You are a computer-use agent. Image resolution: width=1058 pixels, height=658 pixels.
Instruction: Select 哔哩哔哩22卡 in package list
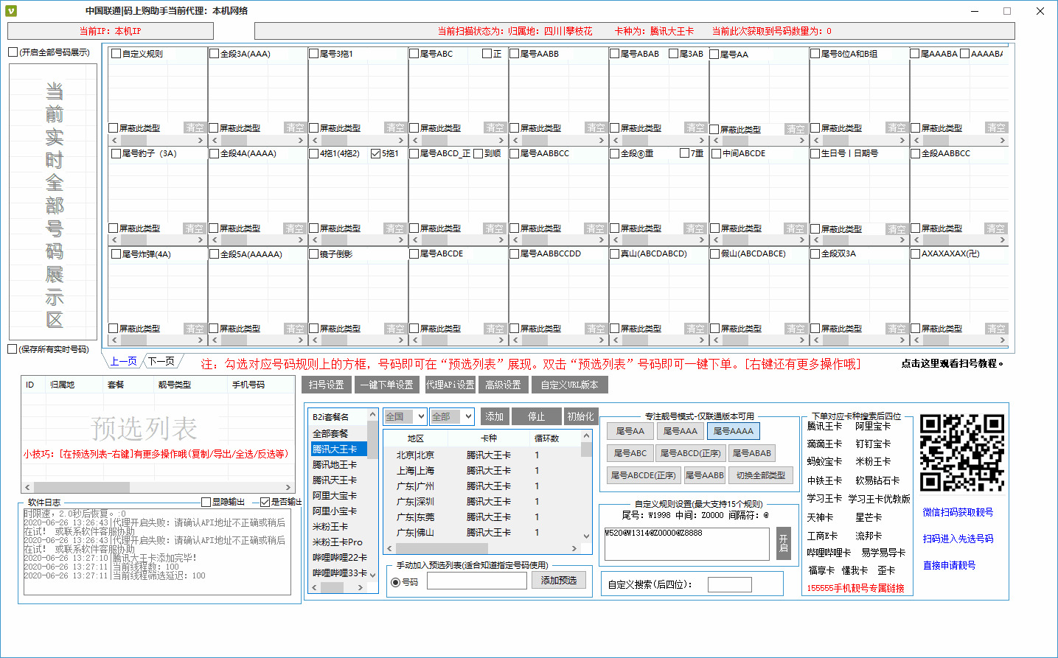click(338, 557)
